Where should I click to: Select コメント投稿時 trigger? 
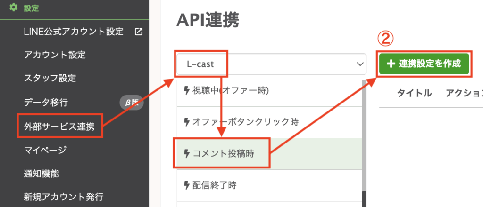[x=269, y=153]
